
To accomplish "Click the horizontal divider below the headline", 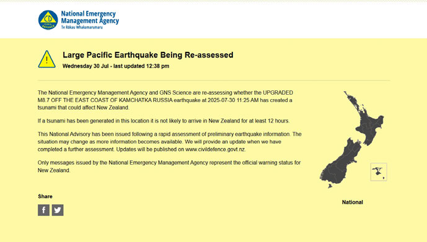I will point(214,80).
